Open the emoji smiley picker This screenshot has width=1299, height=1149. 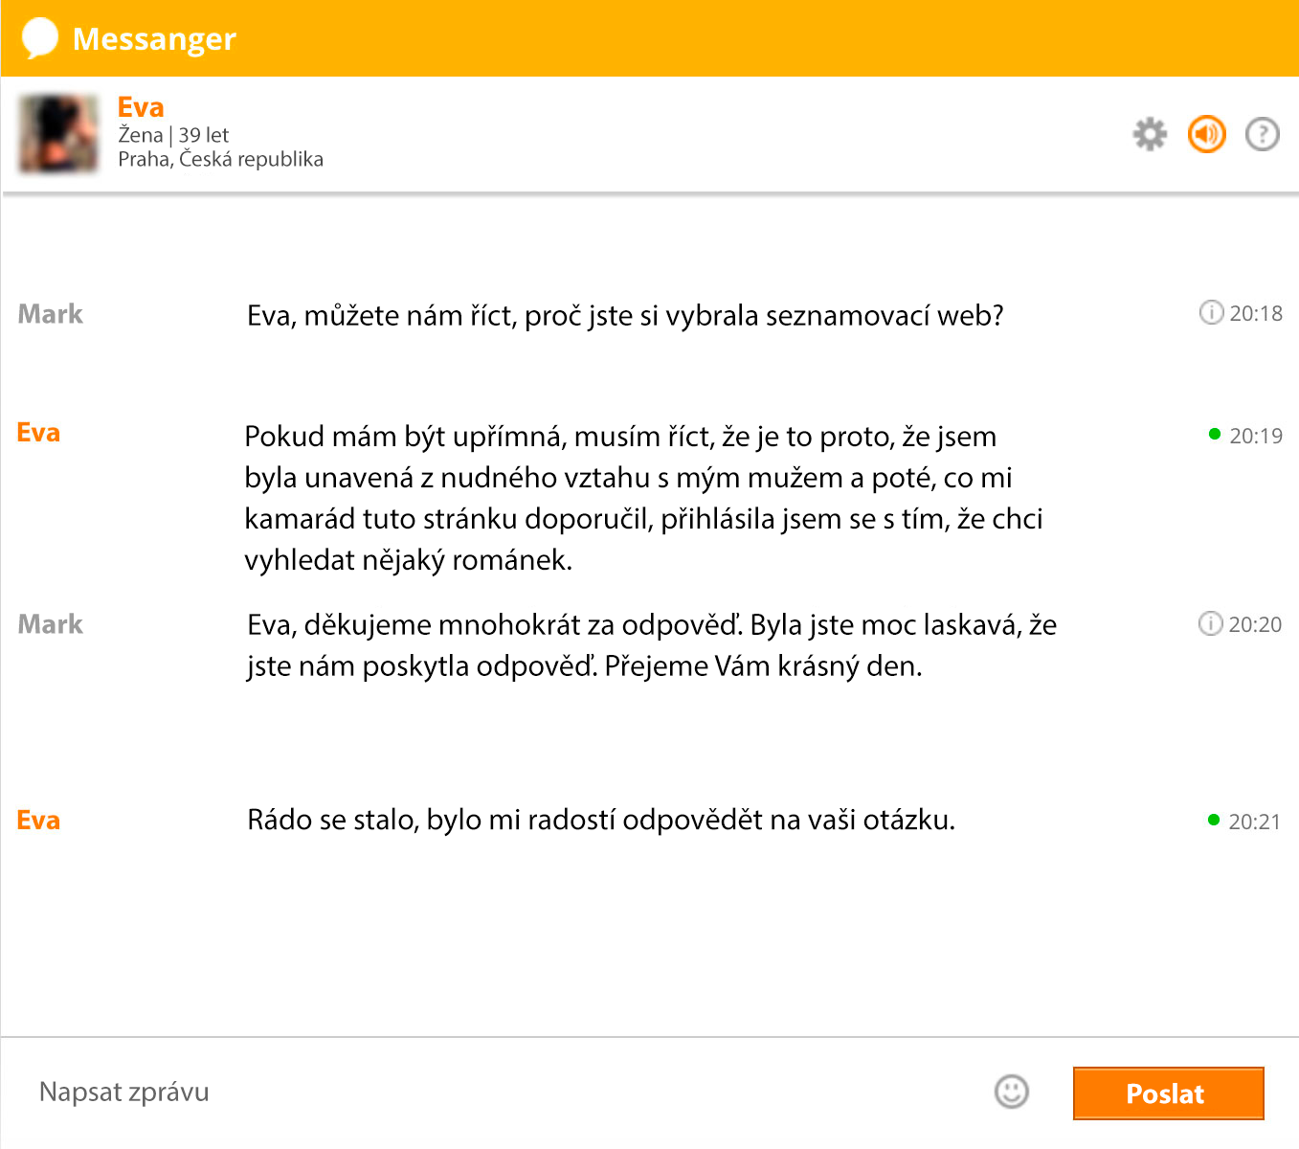tap(1011, 1091)
